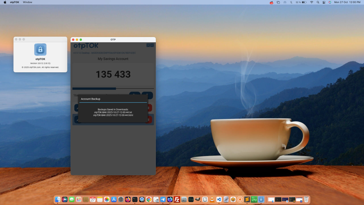The height and width of the screenshot is (205, 364).
Task: Launch FileZilla from the Dock
Action: 177,199
